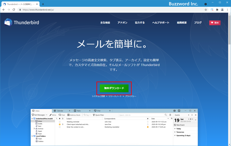Select the Sent folder in preview
The image size is (231, 146).
coord(39,126)
